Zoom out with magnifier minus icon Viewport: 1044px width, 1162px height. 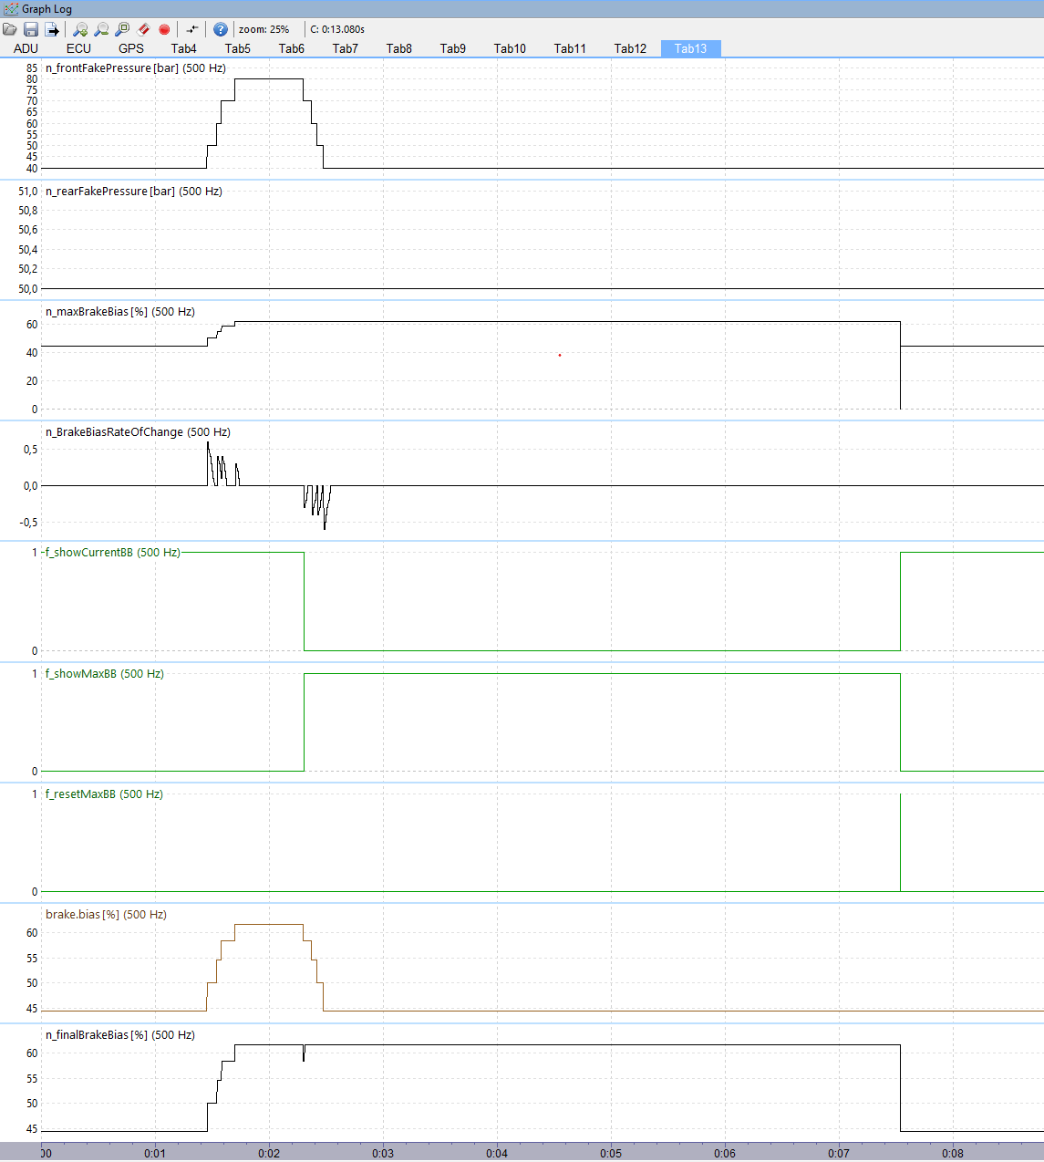pyautogui.click(x=101, y=29)
